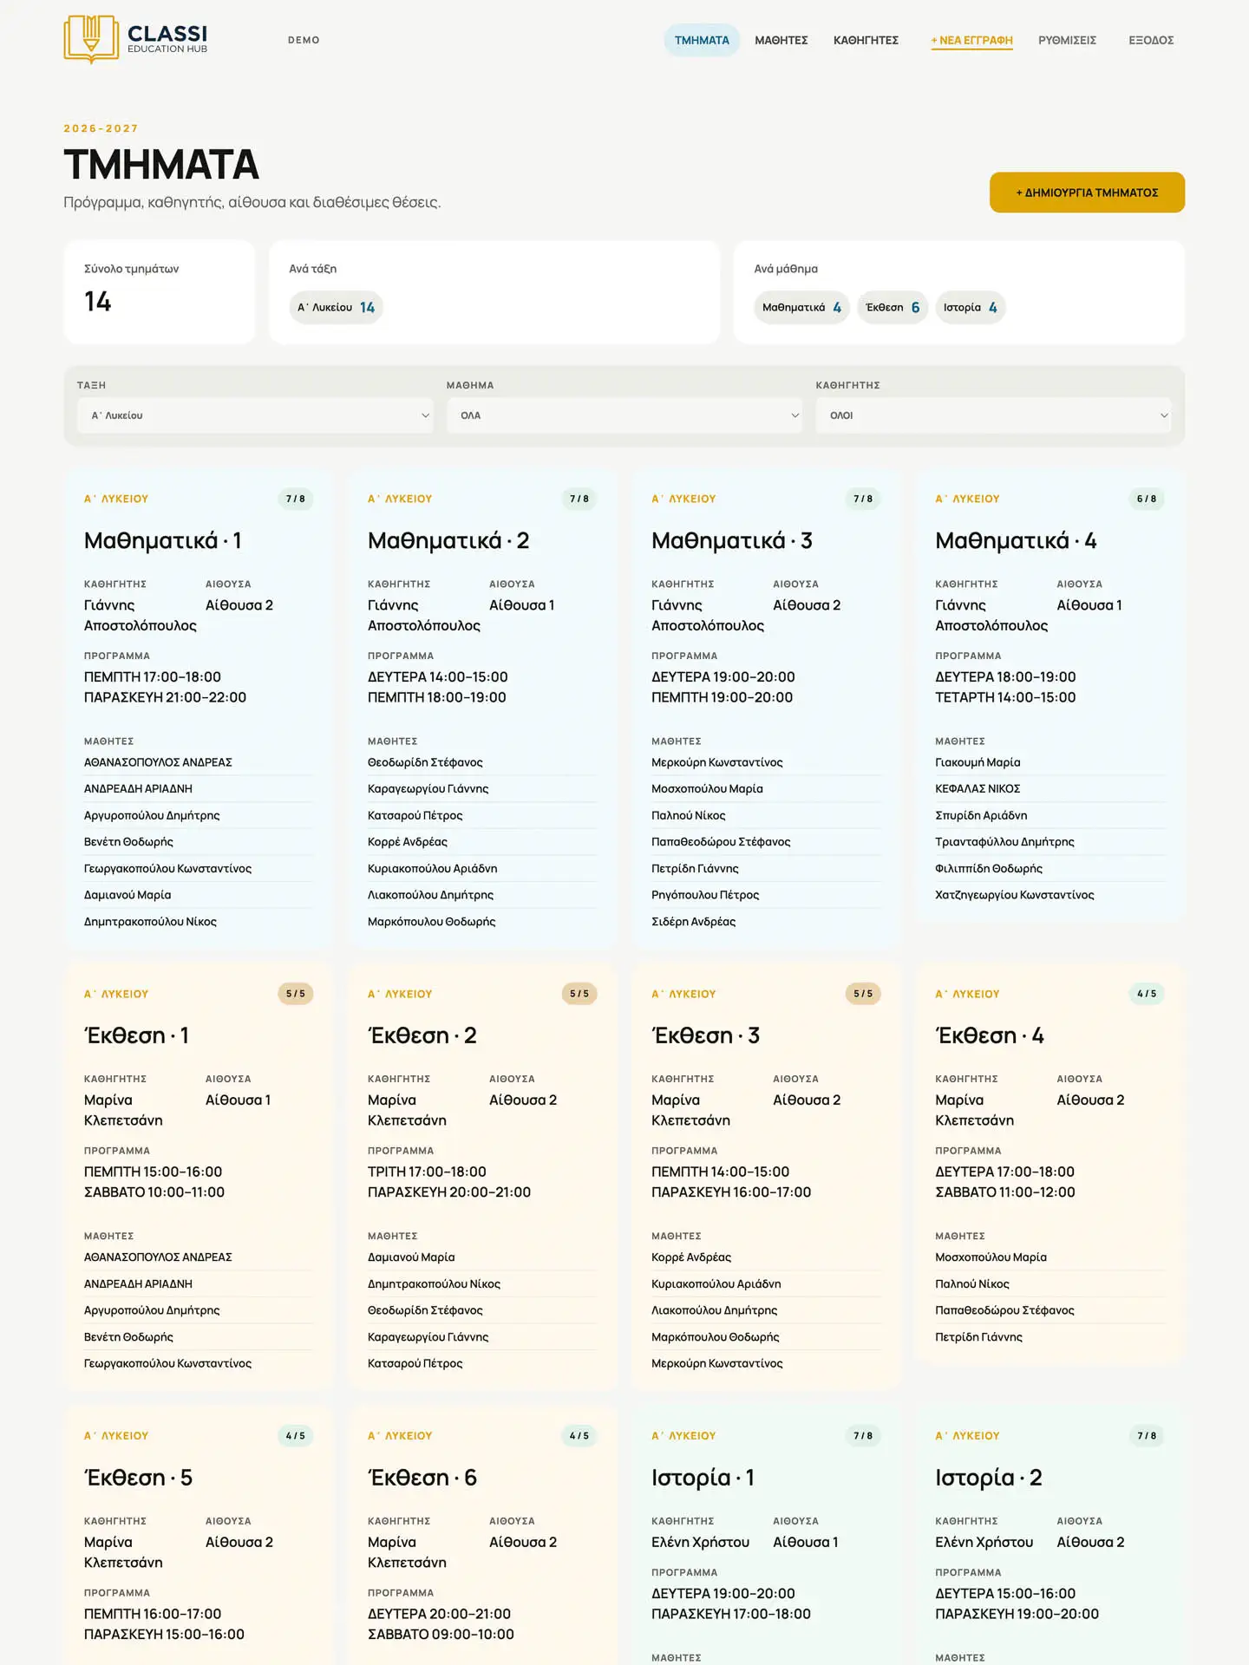Screen dimensions: 1249x1665
Task: Expand the ΚΑΘΗΓΗΤΗΣ dropdown showing ΟΛΟΙ
Action: [994, 415]
